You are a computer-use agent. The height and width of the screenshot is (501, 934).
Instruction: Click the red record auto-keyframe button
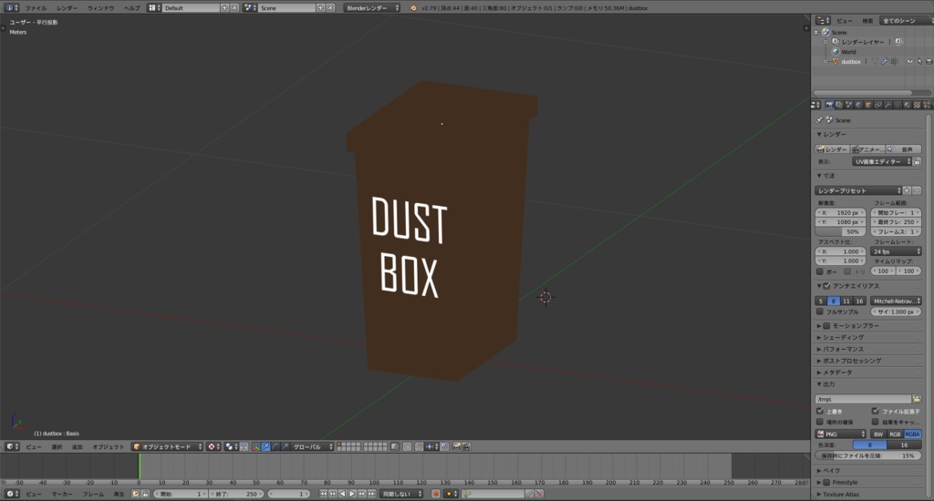(435, 494)
